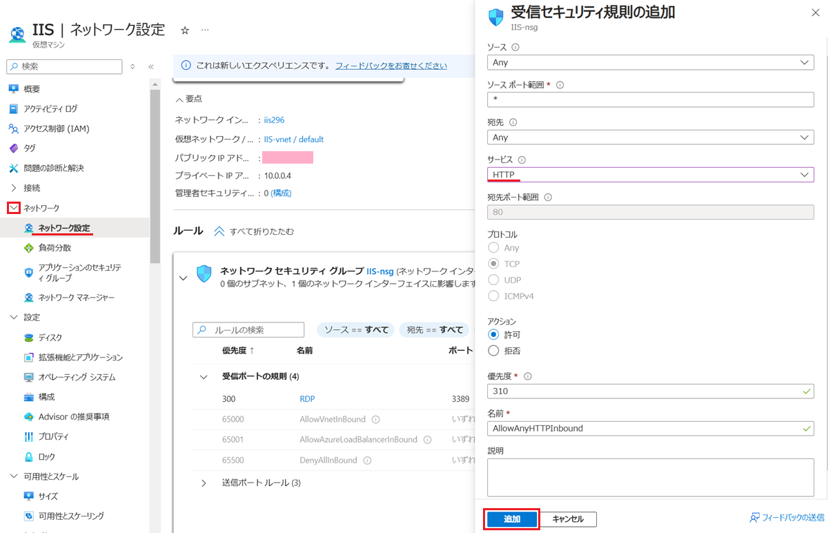Click the 名前 field AllowAnyHTTPInbound

tap(651, 428)
